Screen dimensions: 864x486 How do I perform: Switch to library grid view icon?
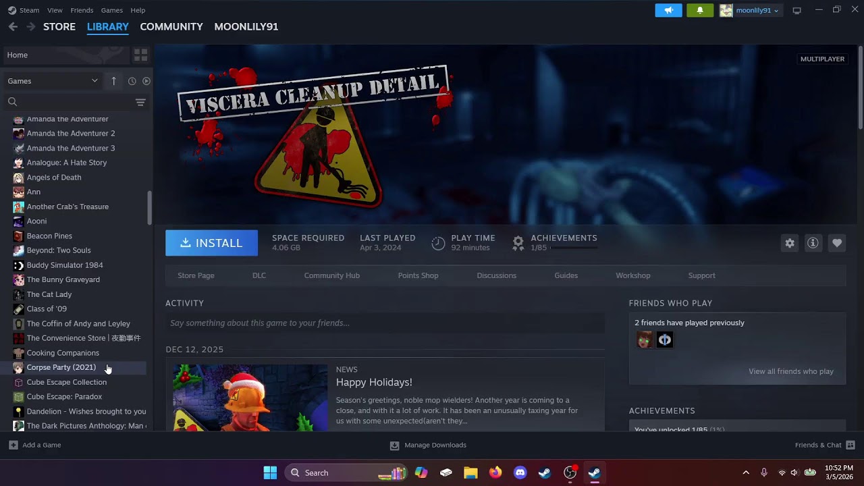140,55
